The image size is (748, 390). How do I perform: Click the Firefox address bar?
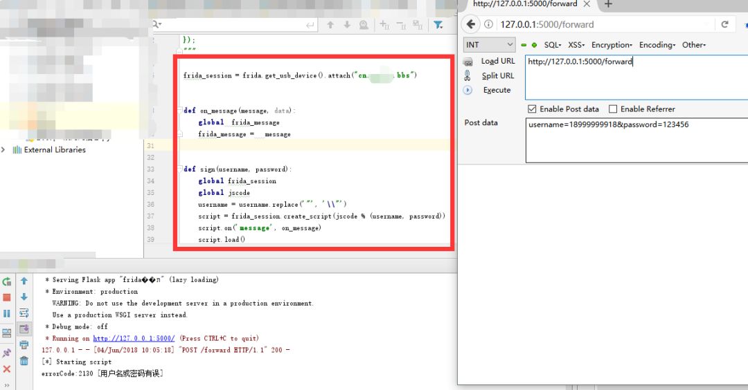point(606,24)
